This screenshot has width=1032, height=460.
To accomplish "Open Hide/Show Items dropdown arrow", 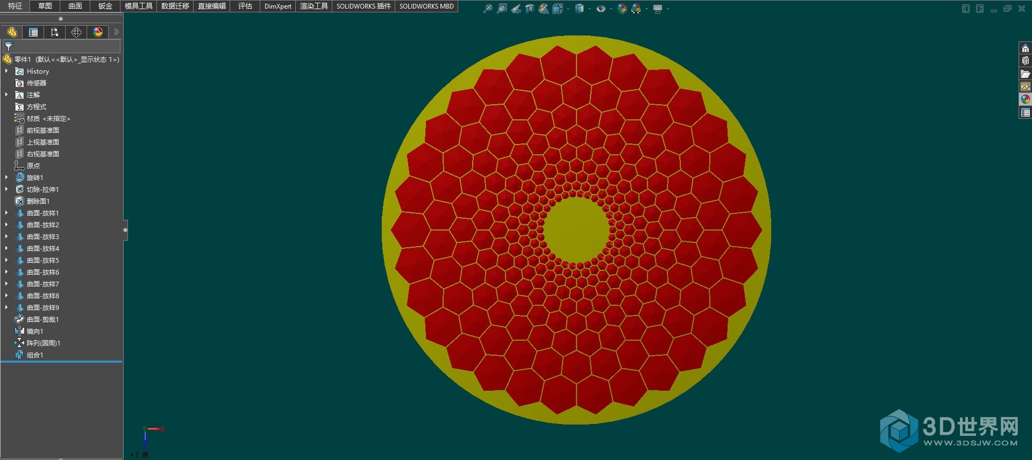I will point(611,9).
